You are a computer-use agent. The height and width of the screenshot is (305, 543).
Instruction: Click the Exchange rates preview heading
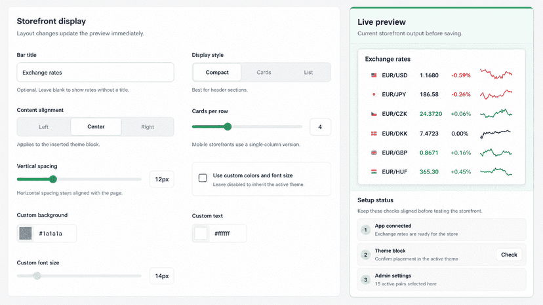point(388,59)
